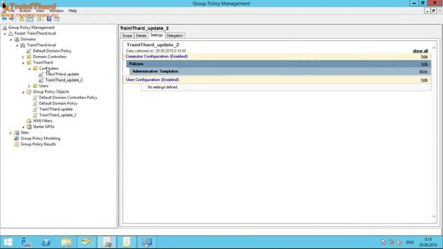Click the Forward arrow toolbar icon
Screen dimensions: 443x249
(12, 19)
